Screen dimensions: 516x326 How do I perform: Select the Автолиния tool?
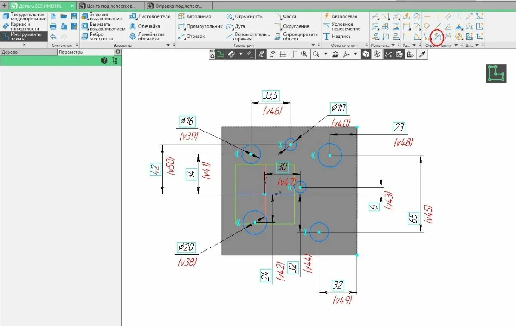tap(194, 17)
